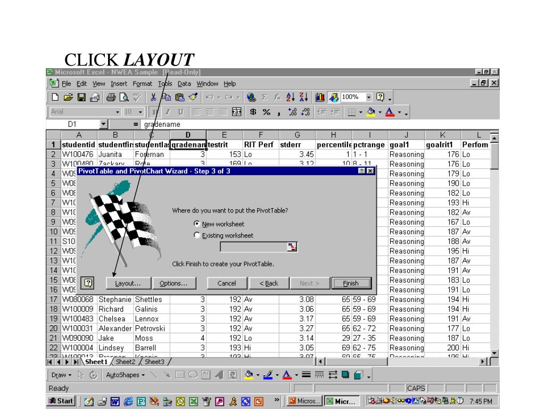Switch to the Sheet2 tab
The width and height of the screenshot is (545, 409).
click(x=125, y=362)
